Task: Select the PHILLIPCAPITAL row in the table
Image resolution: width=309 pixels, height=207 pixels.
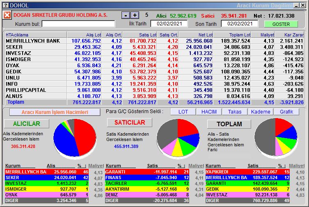Action: (154, 90)
